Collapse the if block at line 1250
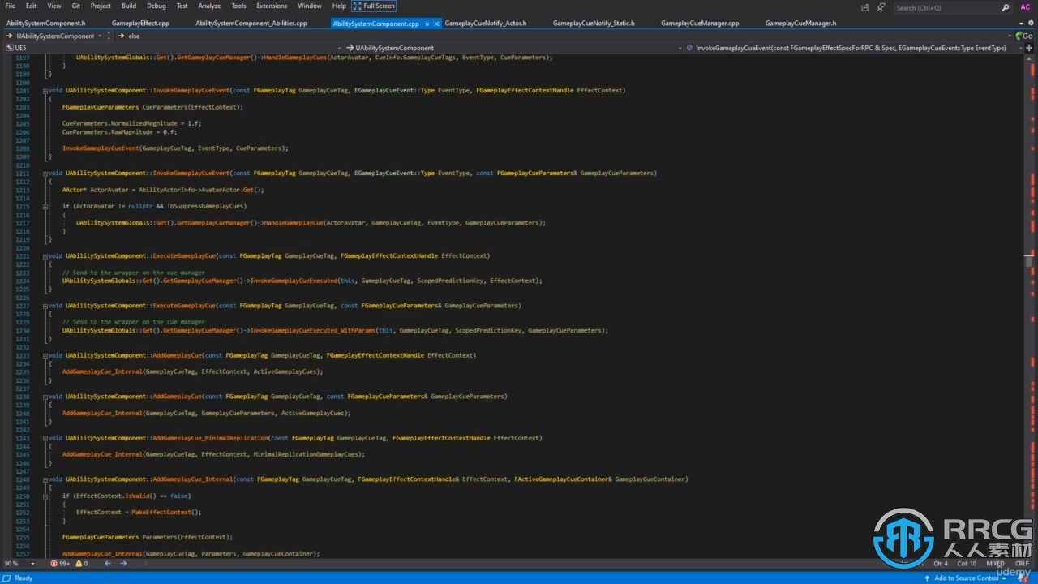 (45, 496)
